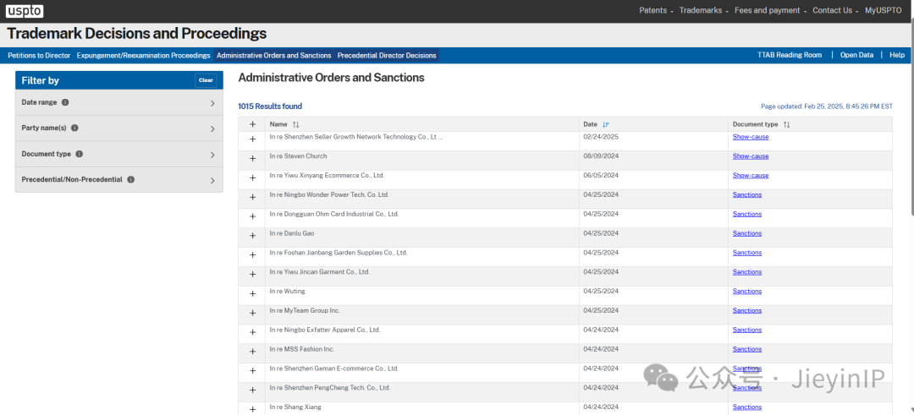Expand the MSS Fashion Inc. row
This screenshot has height=415, width=914.
pos(252,352)
